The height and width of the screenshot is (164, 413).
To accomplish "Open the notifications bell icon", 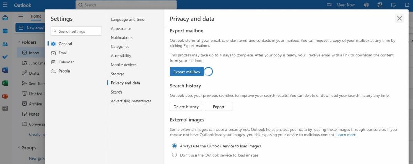I will pos(407,5).
